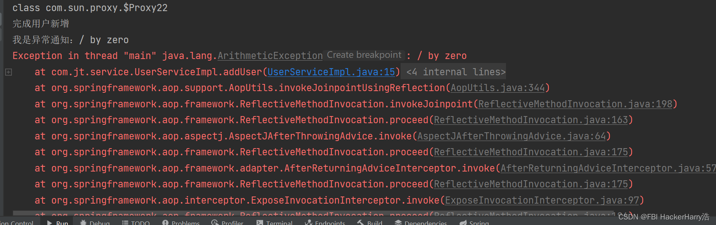This screenshot has width=716, height=225.
Task: Click the Problems warning icon
Action: click(165, 223)
